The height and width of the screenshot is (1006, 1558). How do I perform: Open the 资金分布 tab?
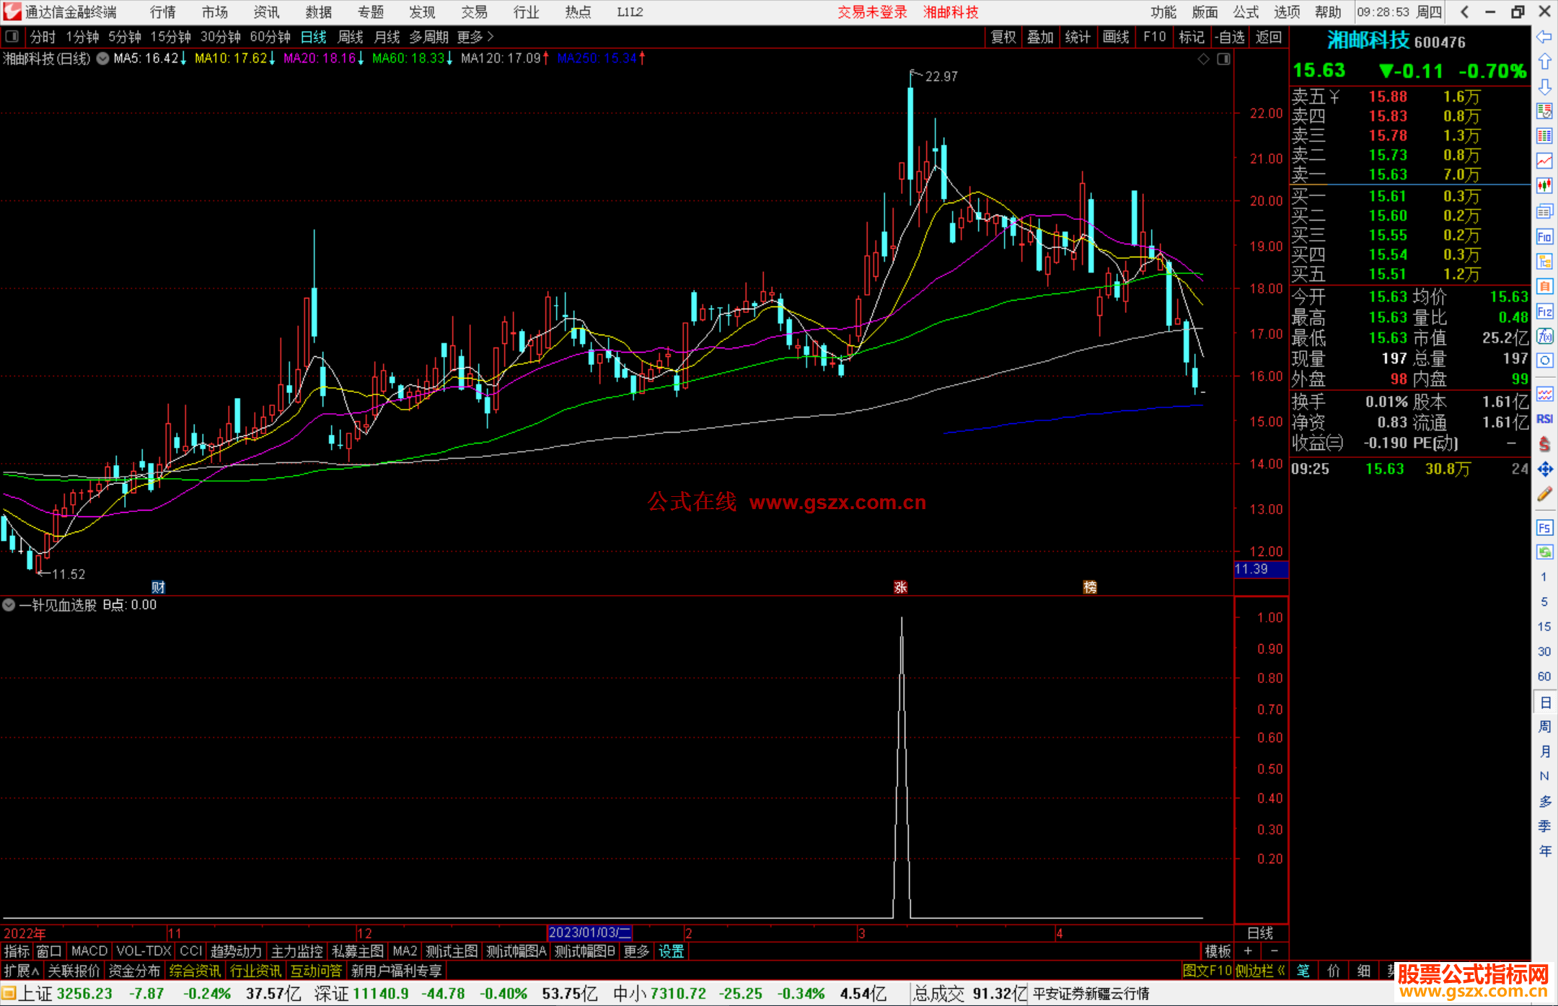pyautogui.click(x=134, y=971)
